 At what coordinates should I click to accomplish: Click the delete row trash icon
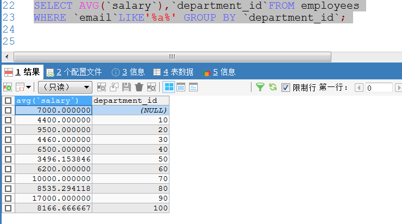click(x=139, y=88)
